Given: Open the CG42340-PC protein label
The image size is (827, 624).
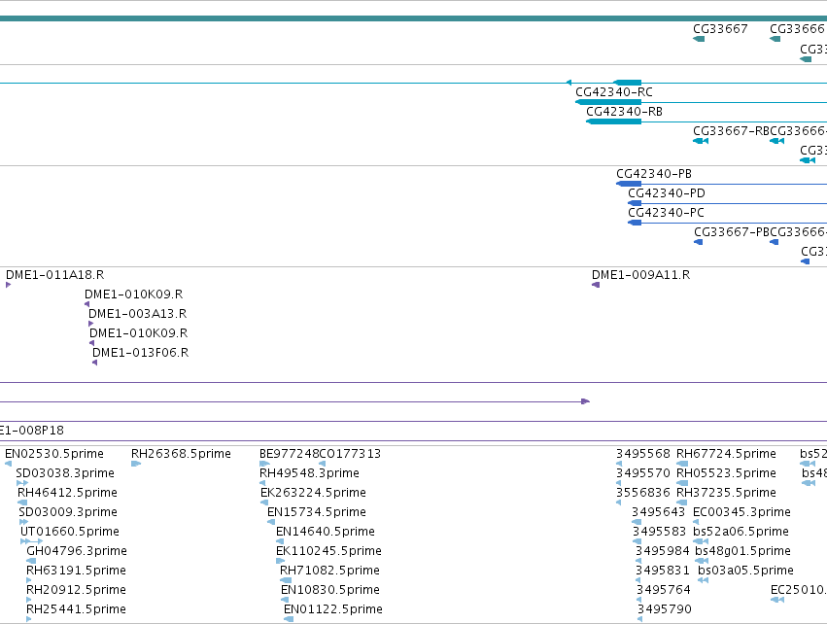Looking at the screenshot, I should (x=666, y=213).
